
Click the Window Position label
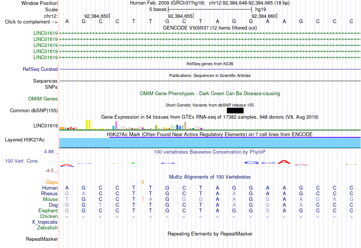(40, 3)
